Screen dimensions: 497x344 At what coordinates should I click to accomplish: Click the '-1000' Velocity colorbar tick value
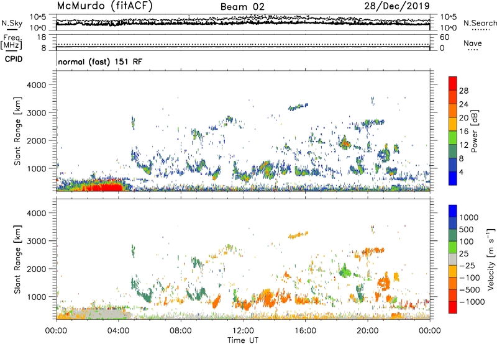point(472,302)
